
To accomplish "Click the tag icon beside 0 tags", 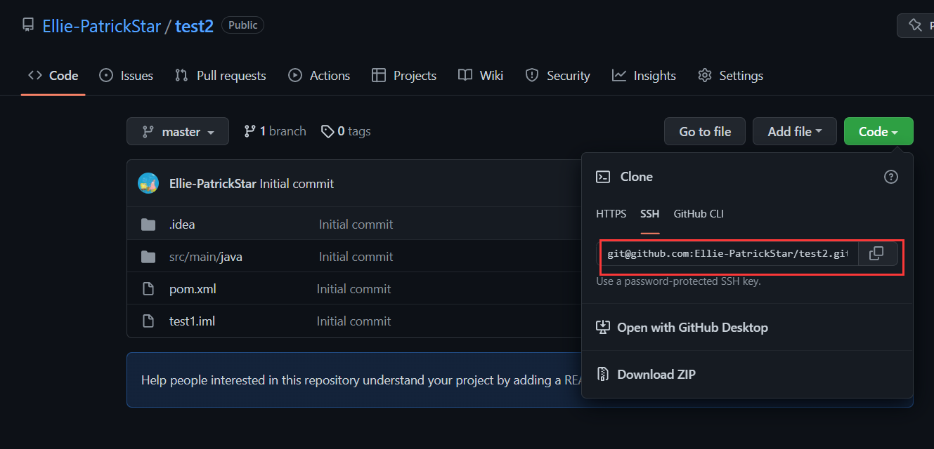I will [x=327, y=131].
